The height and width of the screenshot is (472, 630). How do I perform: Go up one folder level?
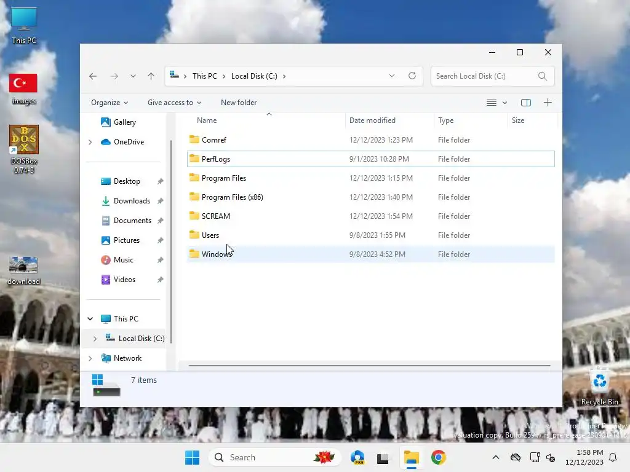pos(151,76)
